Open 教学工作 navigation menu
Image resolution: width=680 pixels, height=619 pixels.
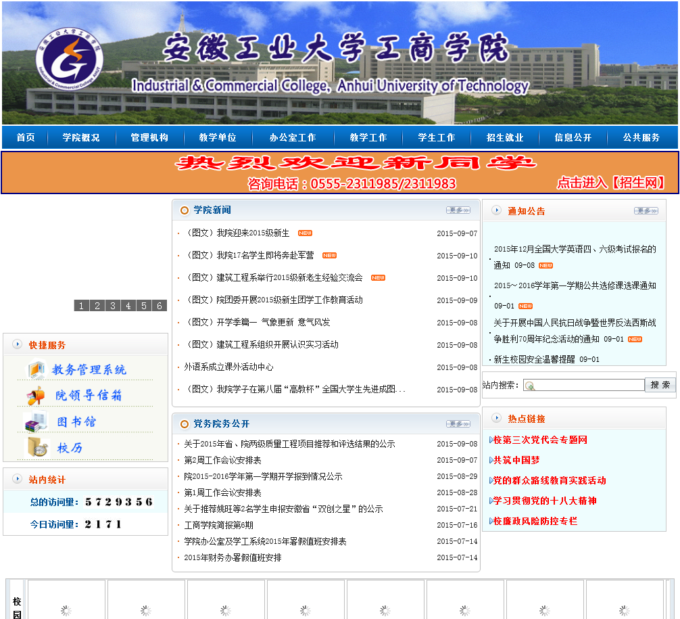click(368, 137)
